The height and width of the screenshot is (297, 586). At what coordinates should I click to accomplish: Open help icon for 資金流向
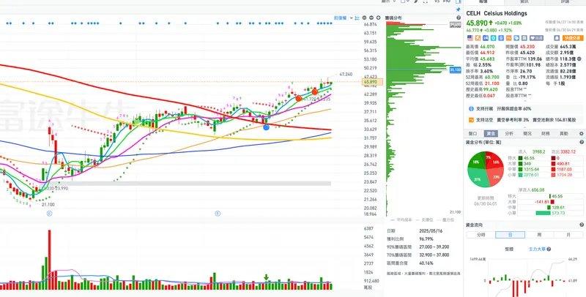[582, 225]
